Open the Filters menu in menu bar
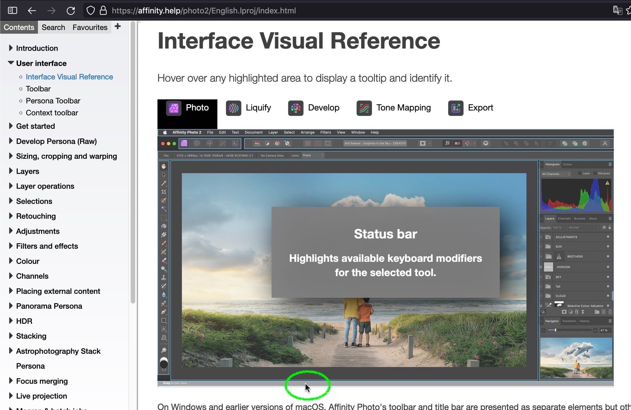The height and width of the screenshot is (410, 631). (325, 132)
